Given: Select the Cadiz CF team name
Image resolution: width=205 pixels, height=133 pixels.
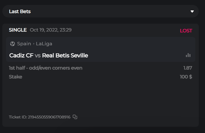Looking at the screenshot, I should coord(21,55).
